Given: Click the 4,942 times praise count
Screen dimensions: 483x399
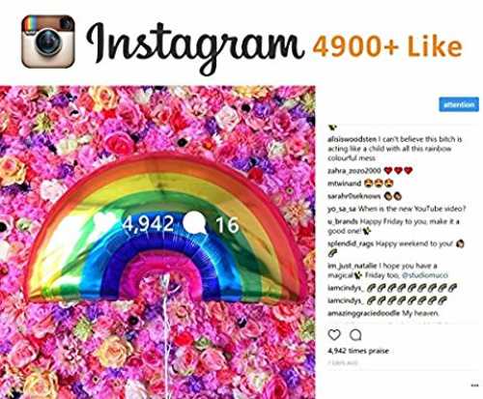Looking at the screenshot, I should tap(358, 351).
